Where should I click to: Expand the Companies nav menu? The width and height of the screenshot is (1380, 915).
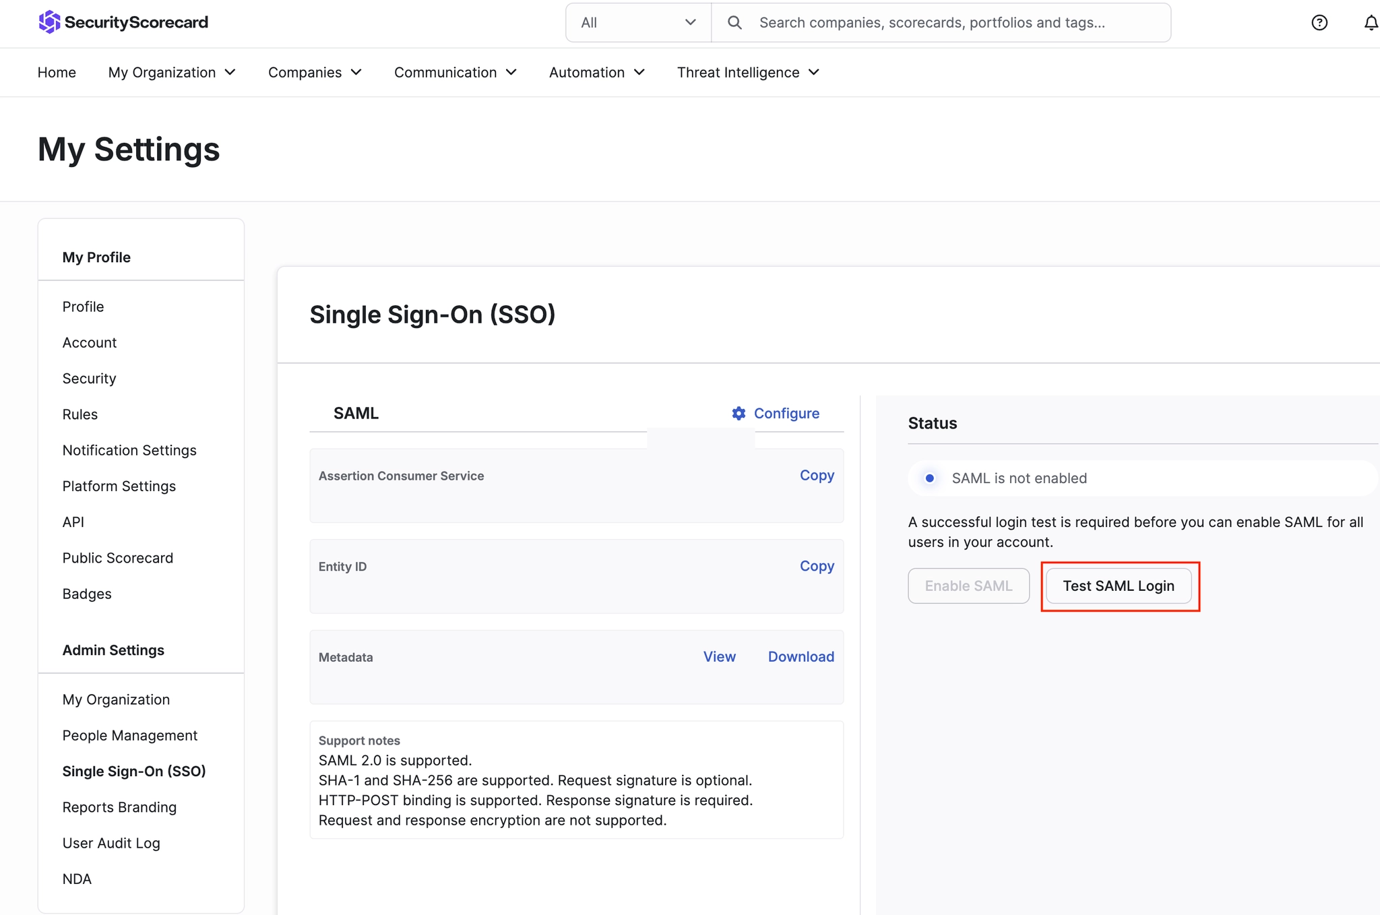(315, 72)
